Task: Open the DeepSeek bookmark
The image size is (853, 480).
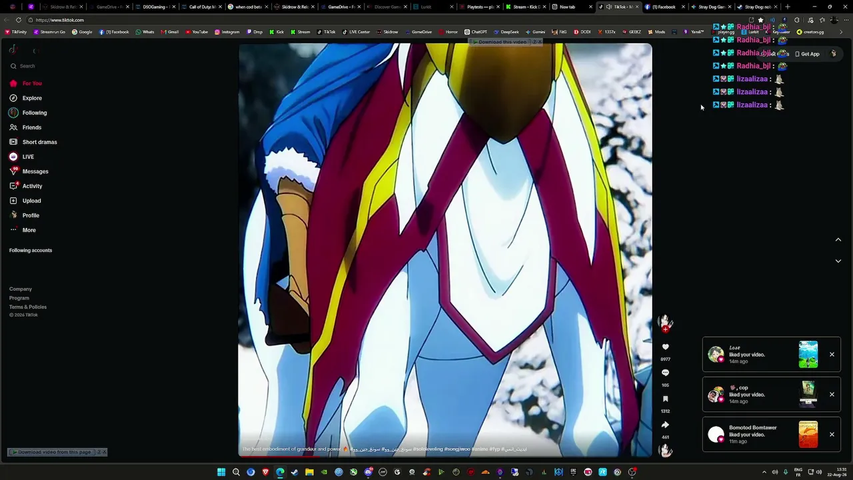Action: (506, 32)
